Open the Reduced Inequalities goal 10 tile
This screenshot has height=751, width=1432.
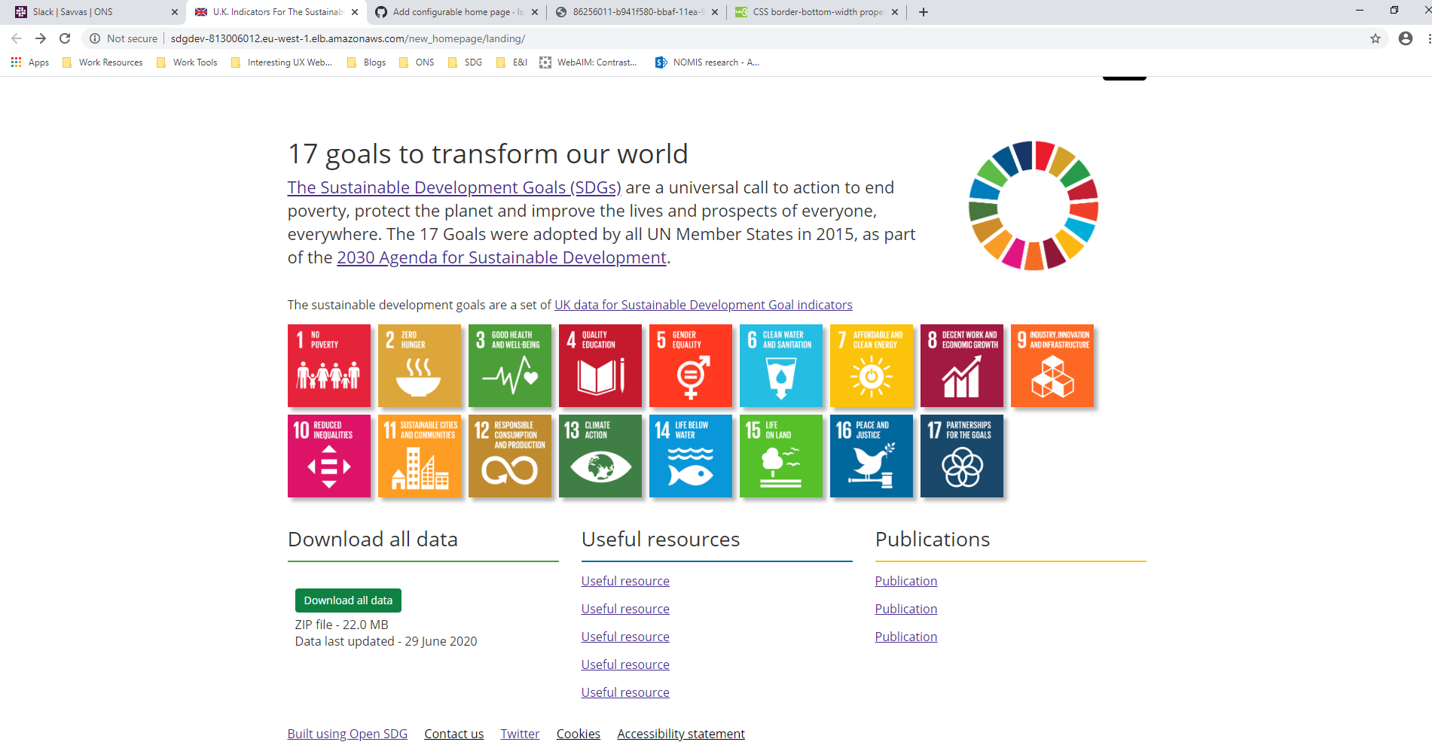click(x=329, y=456)
